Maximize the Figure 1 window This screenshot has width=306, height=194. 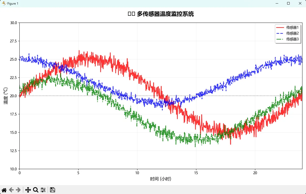point(288,4)
